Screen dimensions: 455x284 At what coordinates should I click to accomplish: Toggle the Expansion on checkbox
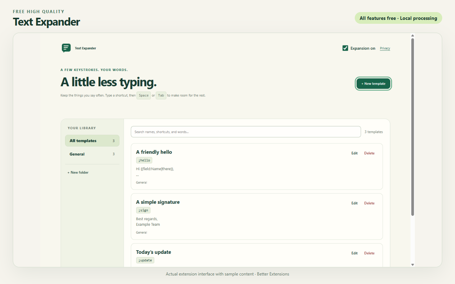point(345,48)
